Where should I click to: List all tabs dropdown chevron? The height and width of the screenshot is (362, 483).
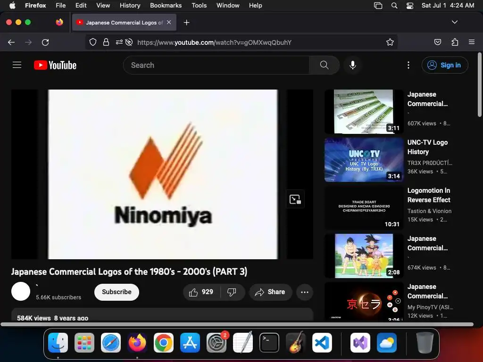pyautogui.click(x=454, y=22)
